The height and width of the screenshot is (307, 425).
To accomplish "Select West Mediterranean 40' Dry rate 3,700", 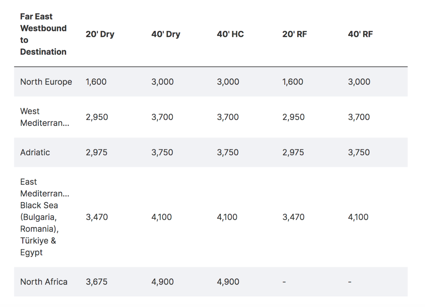I will point(162,117).
